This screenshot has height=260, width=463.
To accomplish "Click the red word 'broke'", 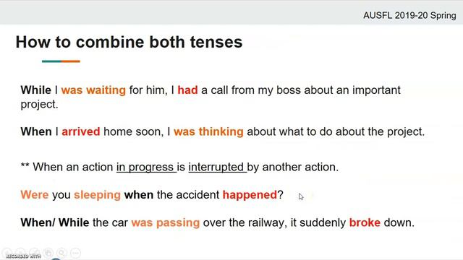I will point(365,222).
